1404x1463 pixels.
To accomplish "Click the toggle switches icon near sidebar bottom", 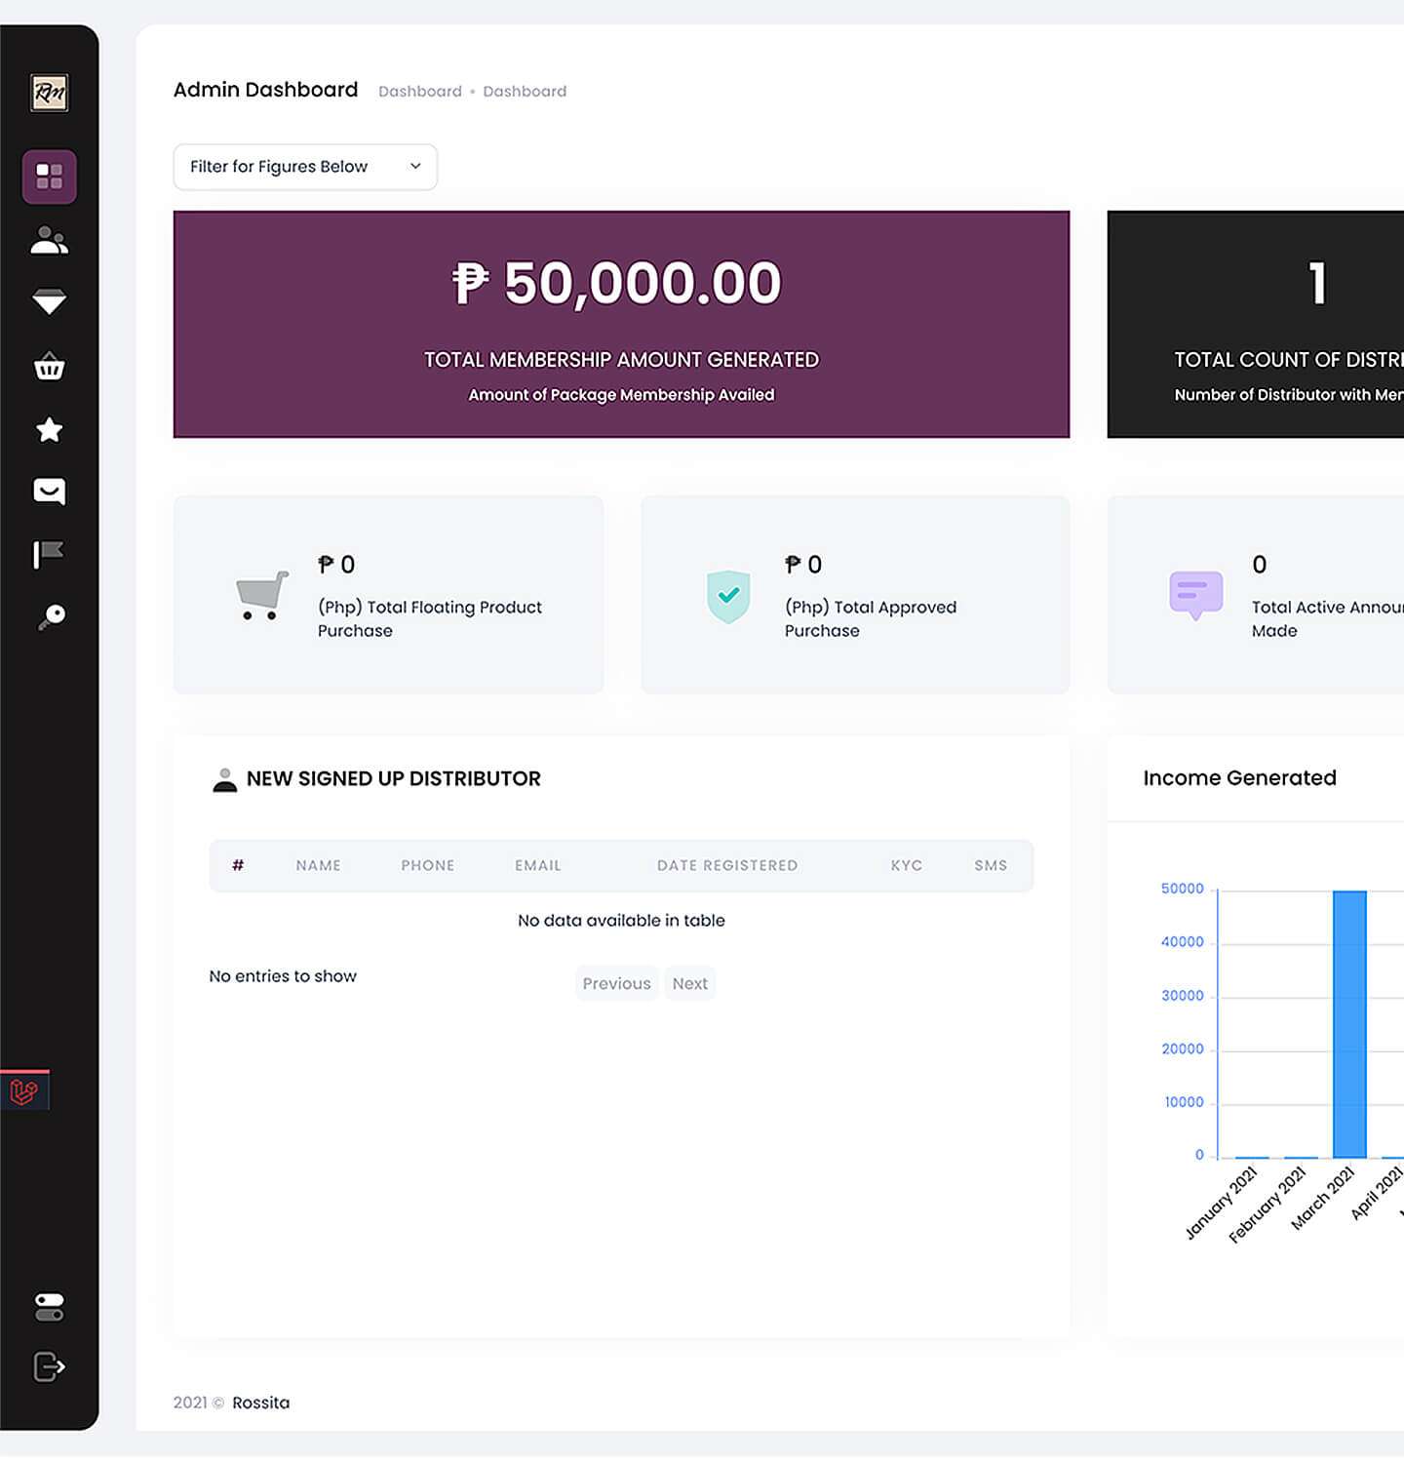I will click(x=49, y=1305).
